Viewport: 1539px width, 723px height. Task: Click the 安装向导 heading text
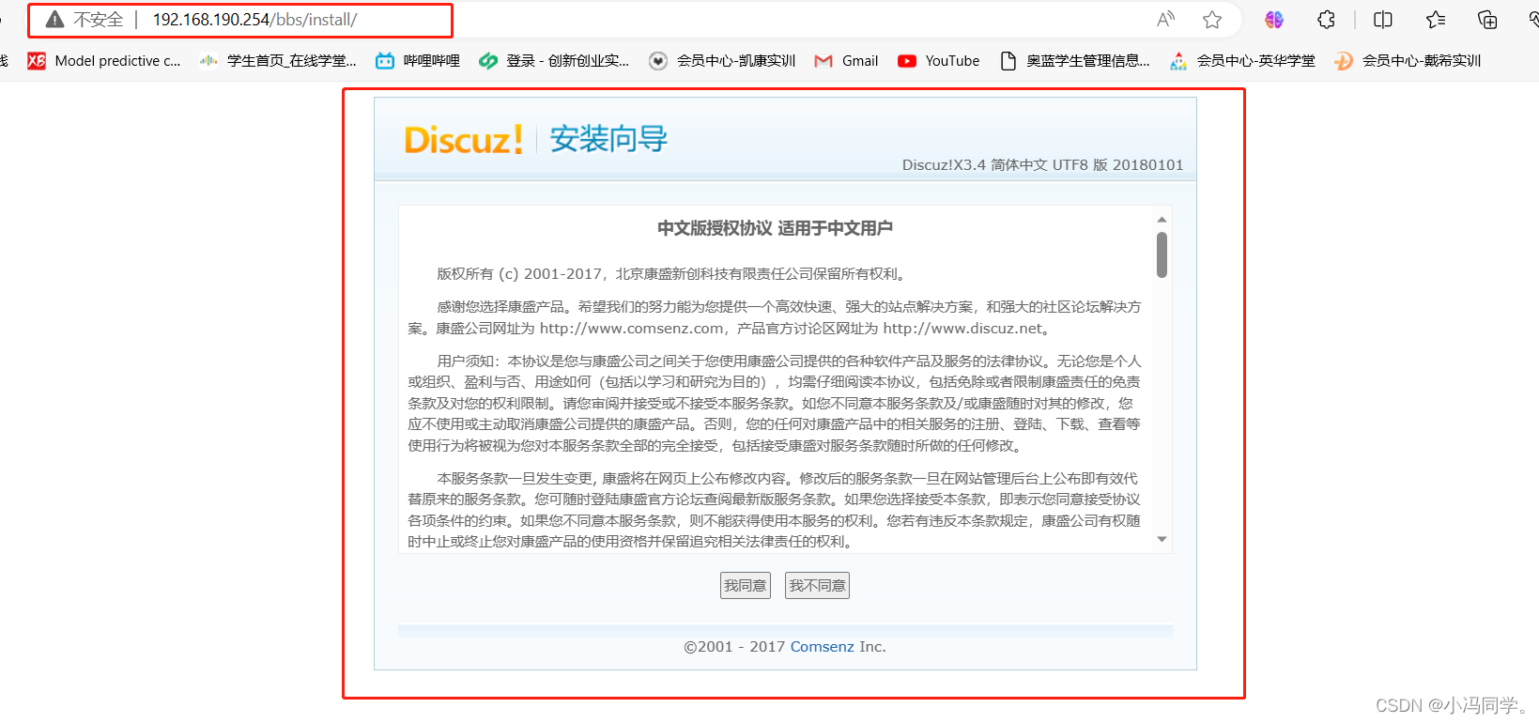tap(608, 139)
